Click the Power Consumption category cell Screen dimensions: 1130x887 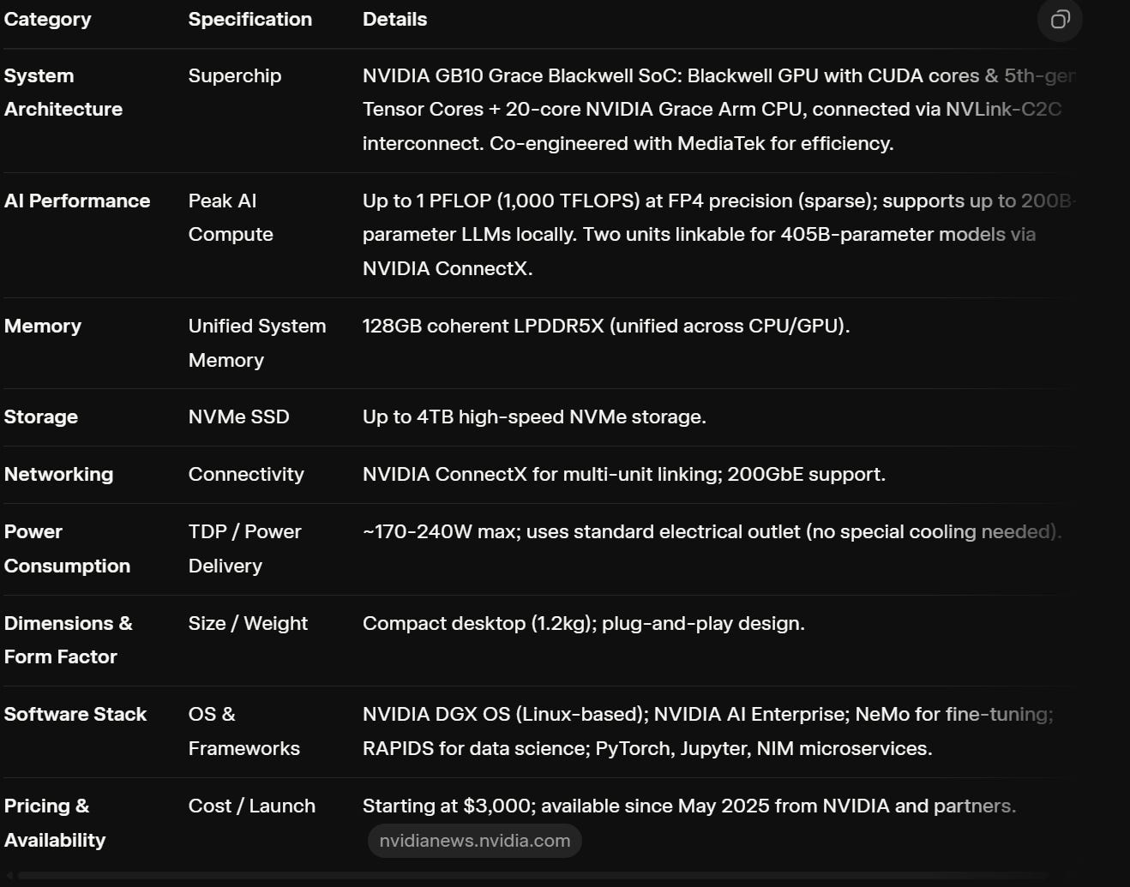coord(67,548)
